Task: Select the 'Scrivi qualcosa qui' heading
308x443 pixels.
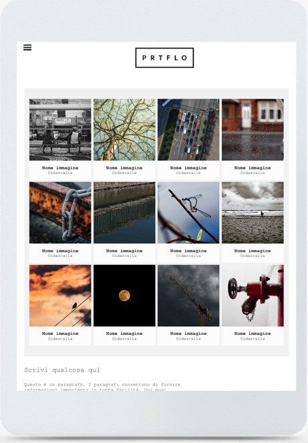Action: point(62,370)
